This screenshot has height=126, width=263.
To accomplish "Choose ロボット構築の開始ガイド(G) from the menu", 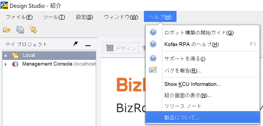I will click(202, 33).
